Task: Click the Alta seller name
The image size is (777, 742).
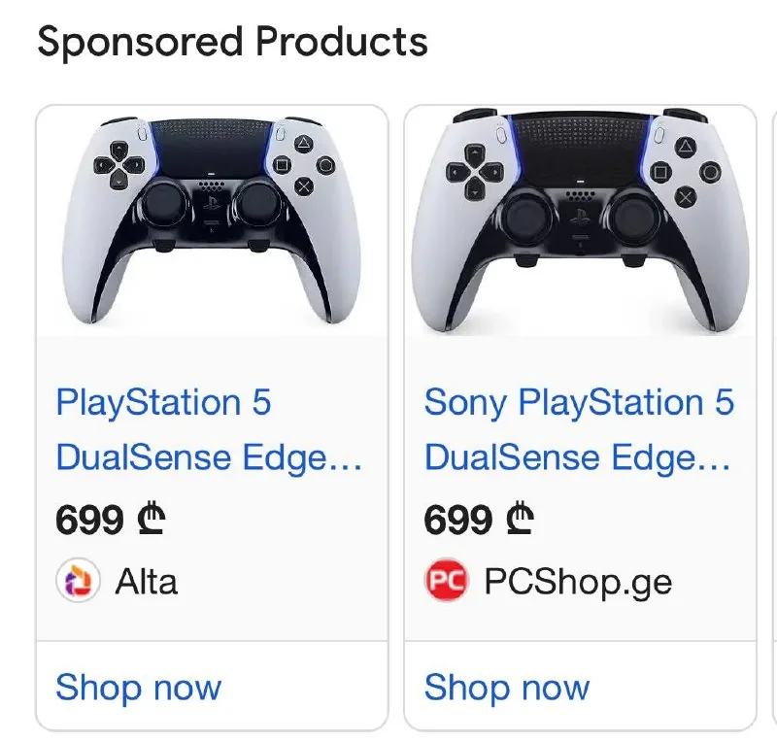Action: pos(147,582)
